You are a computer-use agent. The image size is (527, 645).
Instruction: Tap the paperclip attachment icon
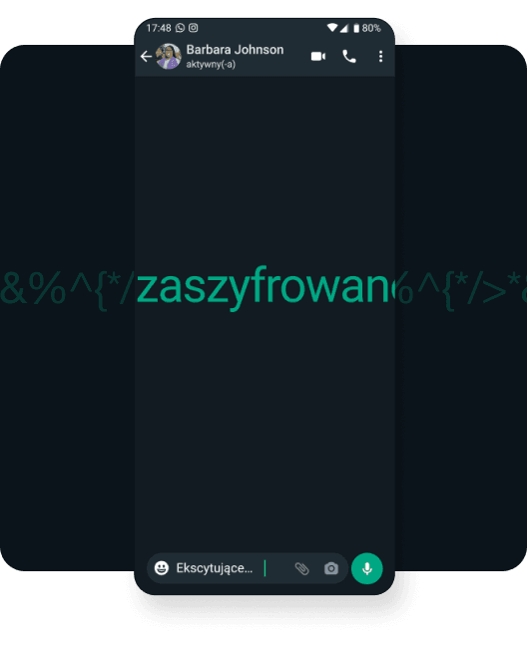coord(301,568)
